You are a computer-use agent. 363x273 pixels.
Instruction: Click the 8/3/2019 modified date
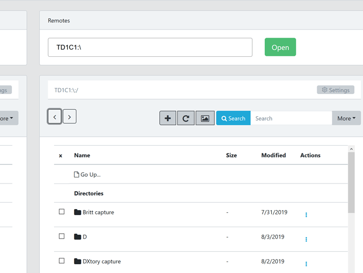tap(273, 236)
